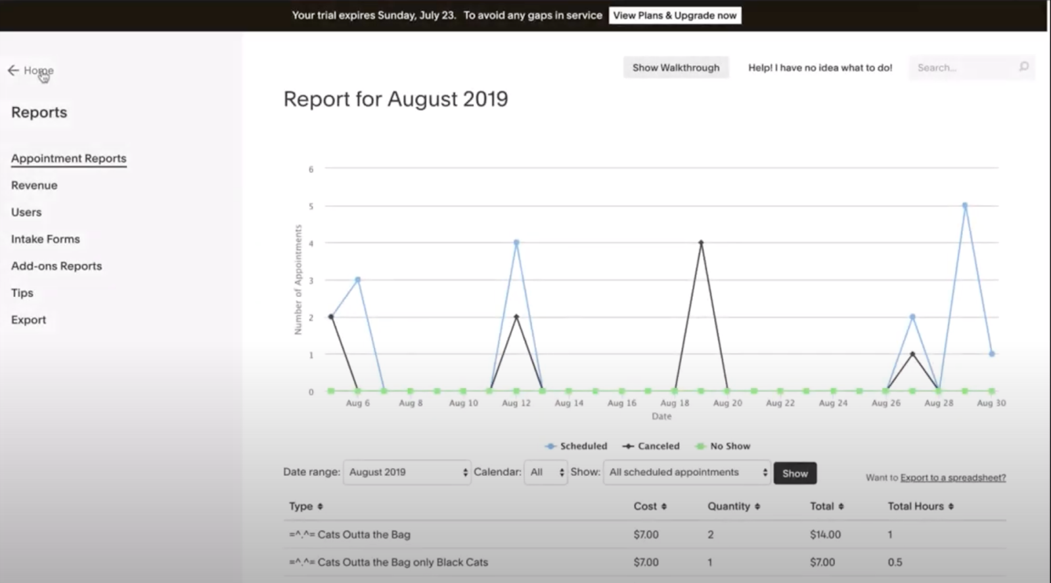Sort table by Cost column arrows
Viewport: 1051px width, 583px height.
tap(664, 507)
